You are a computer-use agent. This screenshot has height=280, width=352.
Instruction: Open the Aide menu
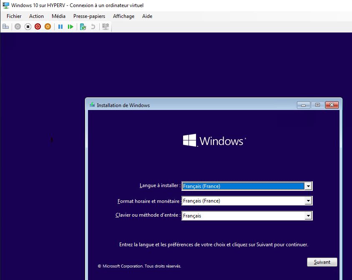point(147,16)
